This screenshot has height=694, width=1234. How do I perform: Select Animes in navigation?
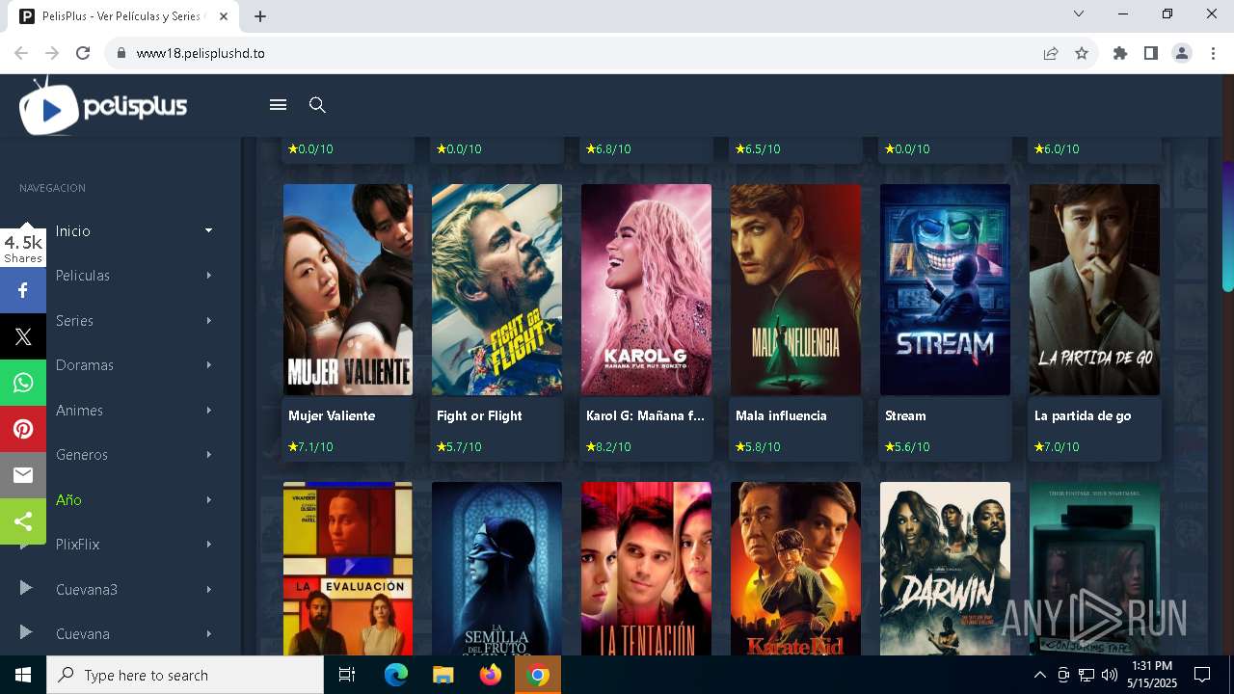click(x=79, y=411)
